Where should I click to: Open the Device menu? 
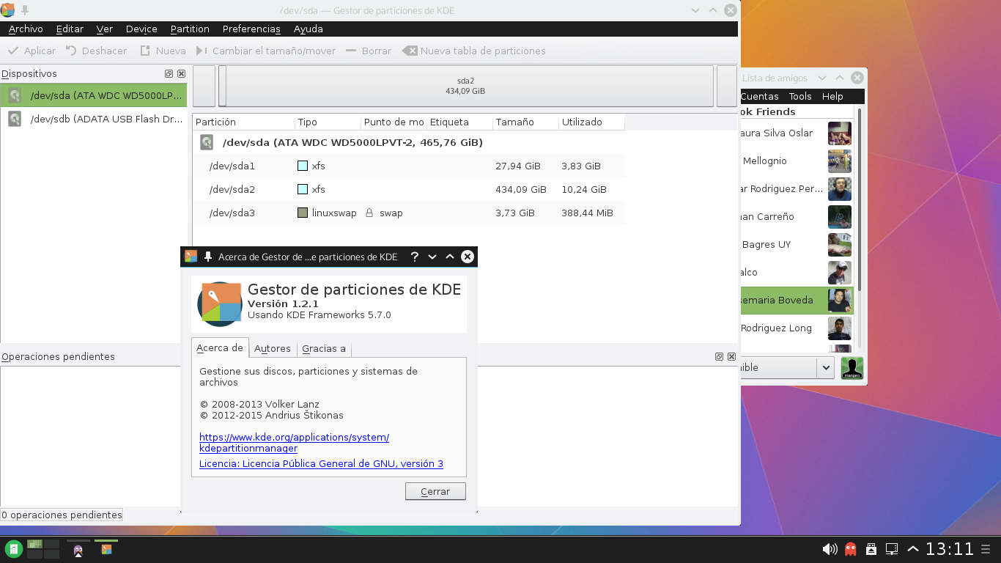[x=141, y=29]
